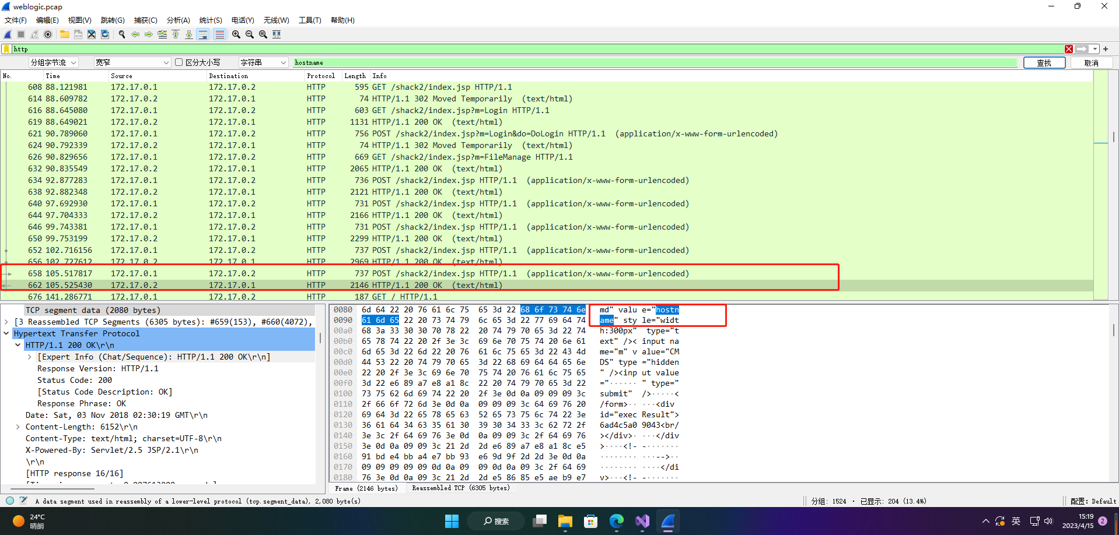The image size is (1119, 535).
Task: Restart the current capture
Action: 34,34
